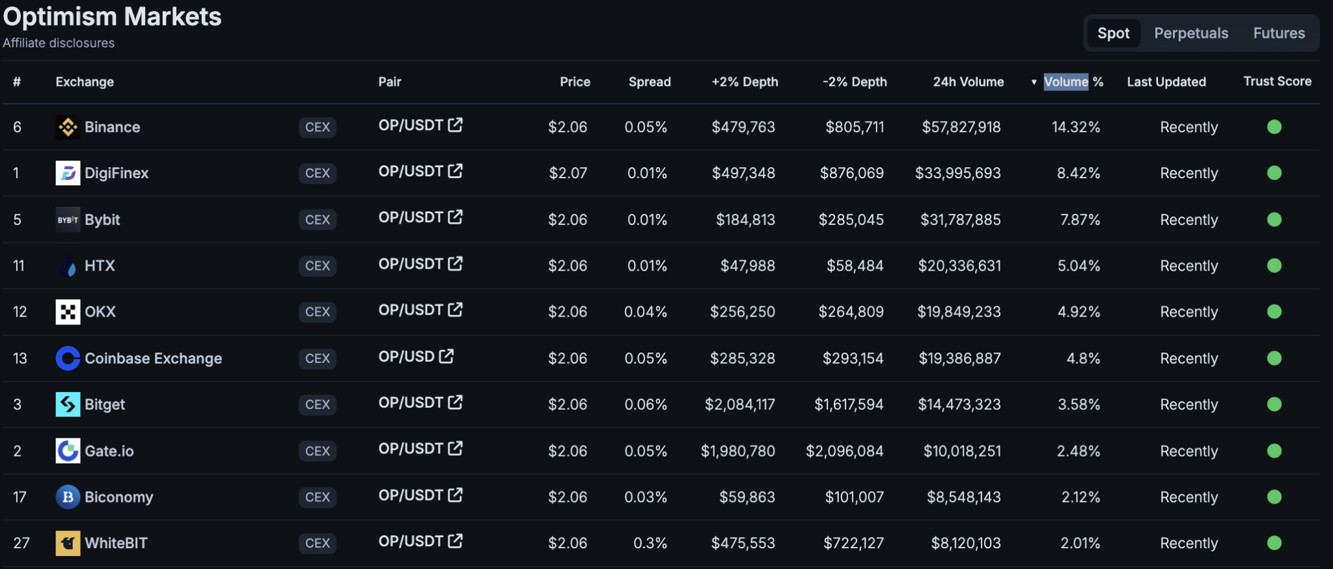Click the DigiFinex logo icon
Image resolution: width=1333 pixels, height=569 pixels.
click(68, 173)
